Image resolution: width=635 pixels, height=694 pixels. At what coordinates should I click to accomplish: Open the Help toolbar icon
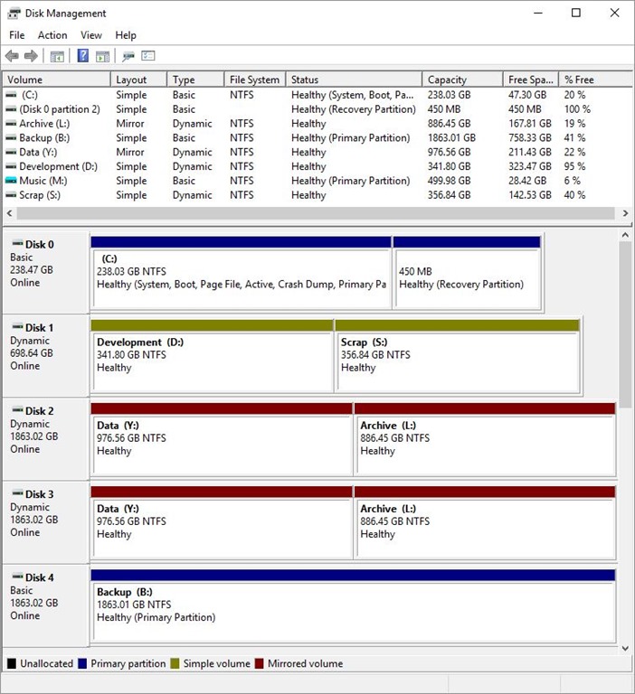pos(83,56)
